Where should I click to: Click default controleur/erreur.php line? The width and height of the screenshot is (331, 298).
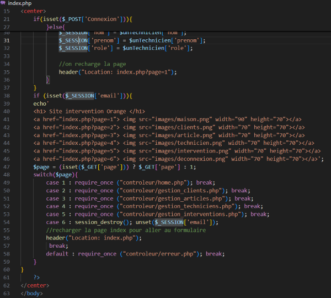136,254
